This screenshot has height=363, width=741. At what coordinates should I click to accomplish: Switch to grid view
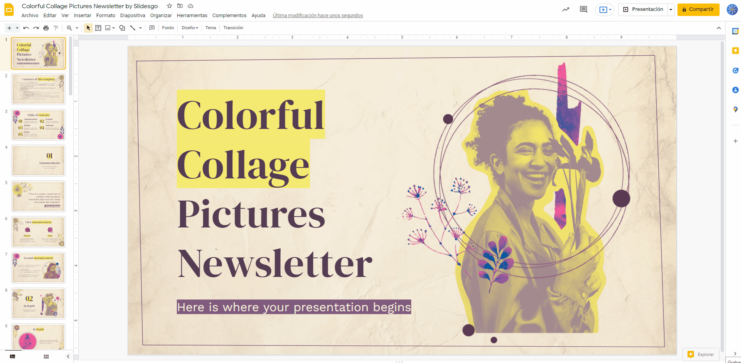tap(46, 356)
